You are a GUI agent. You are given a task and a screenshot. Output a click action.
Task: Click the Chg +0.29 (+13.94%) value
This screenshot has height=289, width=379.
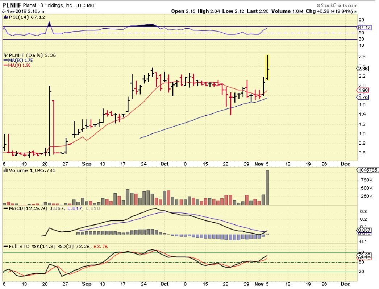point(329,11)
